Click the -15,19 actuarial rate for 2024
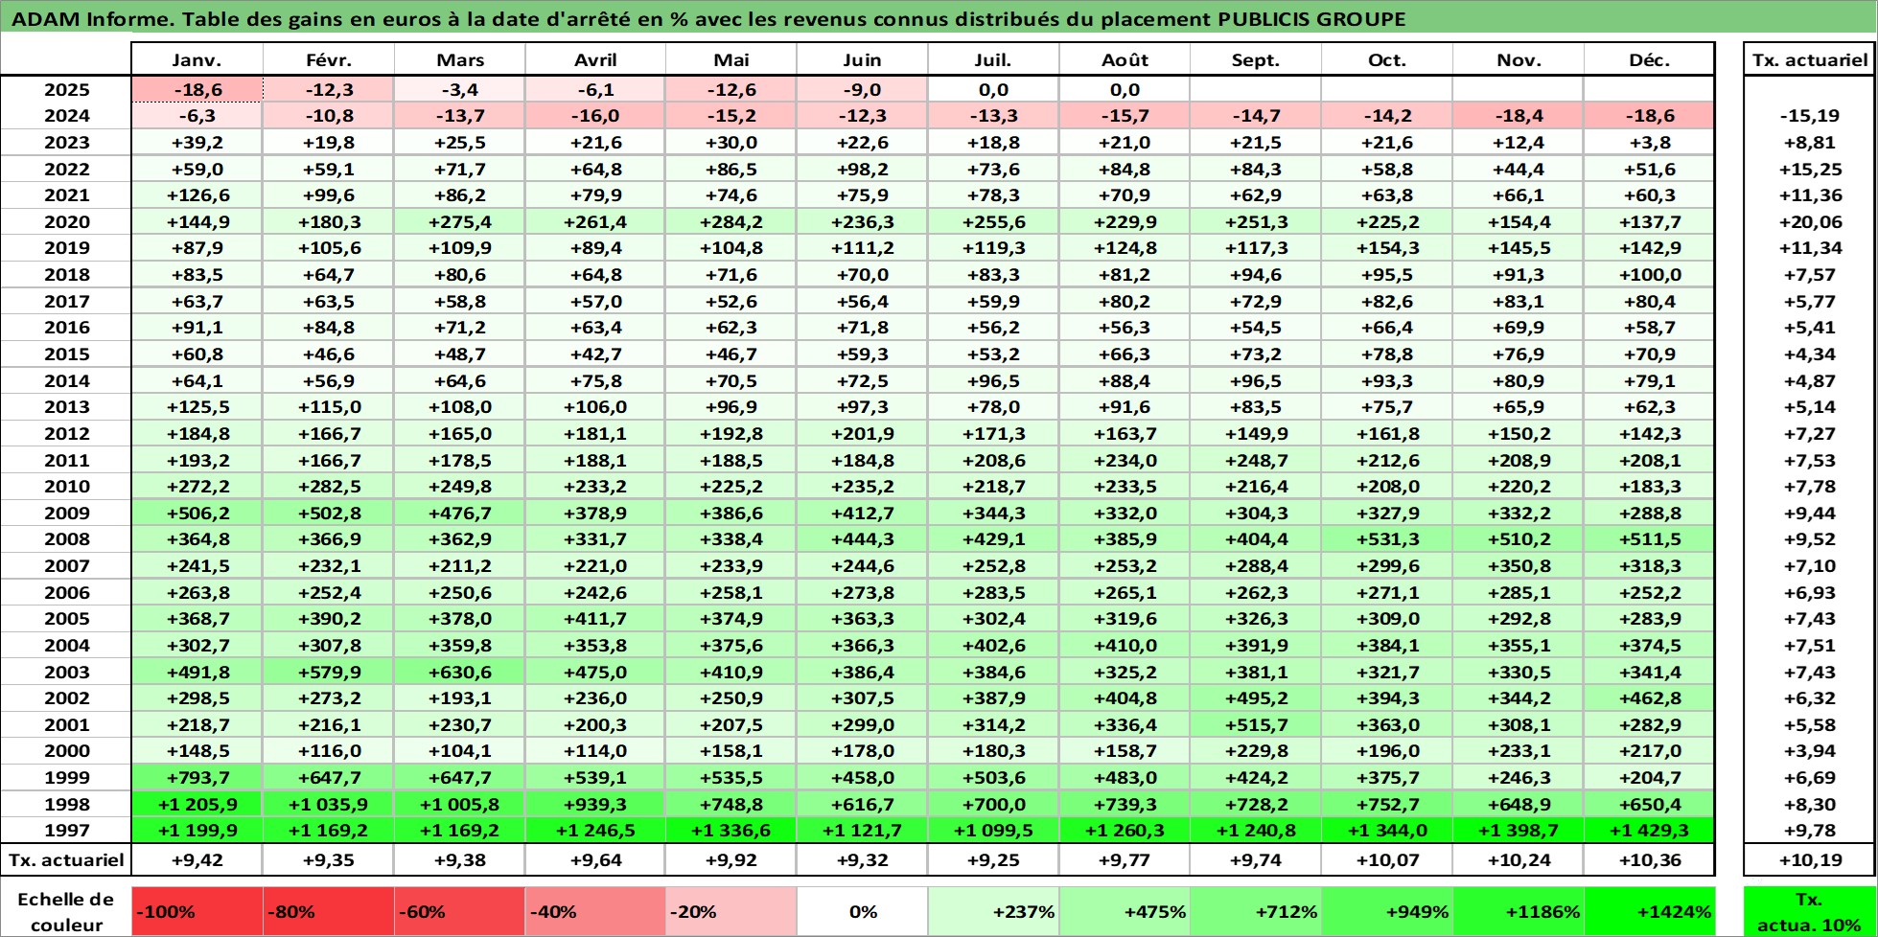The image size is (1878, 937). [1809, 116]
